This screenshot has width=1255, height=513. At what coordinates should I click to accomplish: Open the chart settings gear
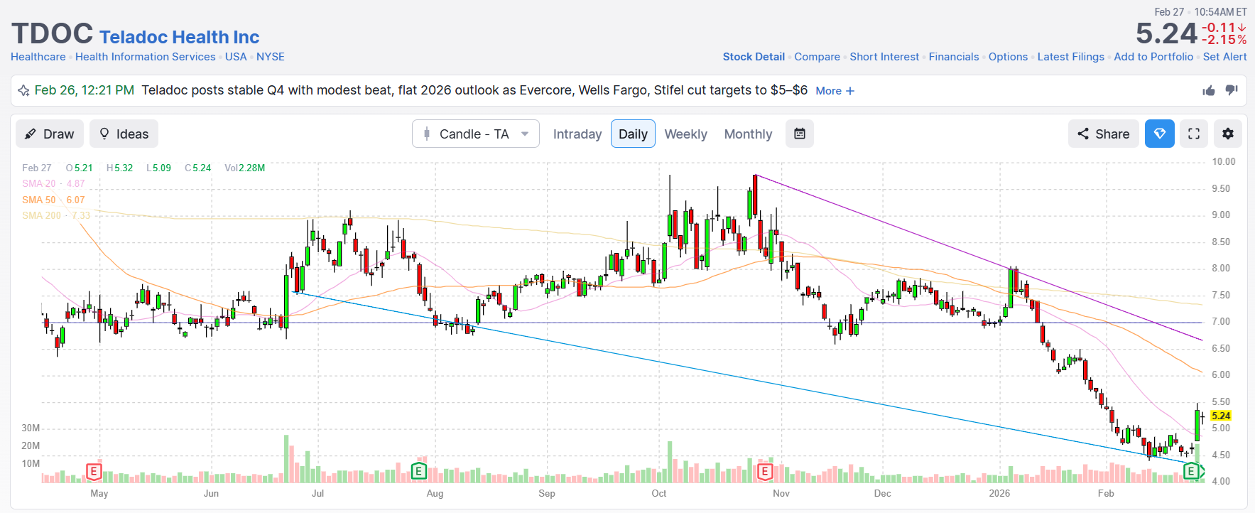1228,134
